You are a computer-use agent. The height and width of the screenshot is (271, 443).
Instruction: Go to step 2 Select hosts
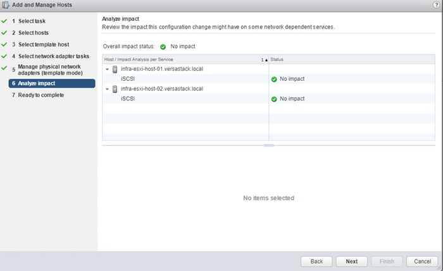pyautogui.click(x=30, y=33)
